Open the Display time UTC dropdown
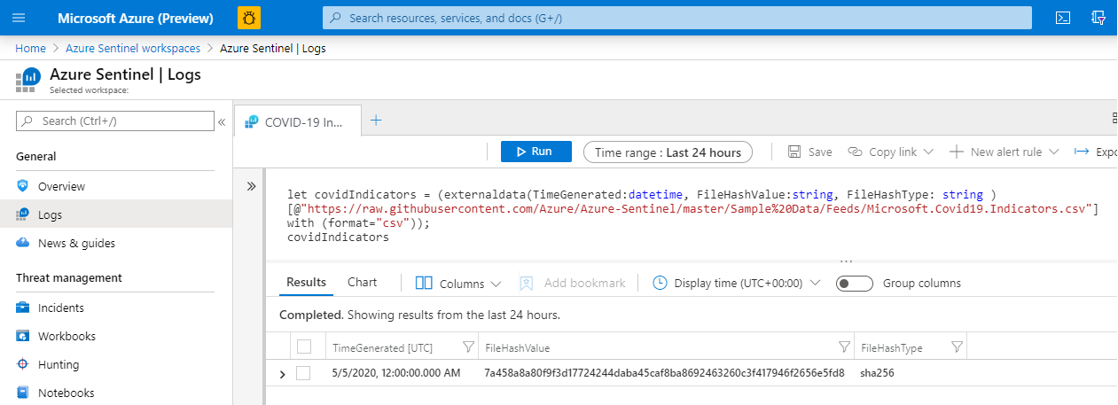This screenshot has width=1118, height=405. (737, 284)
